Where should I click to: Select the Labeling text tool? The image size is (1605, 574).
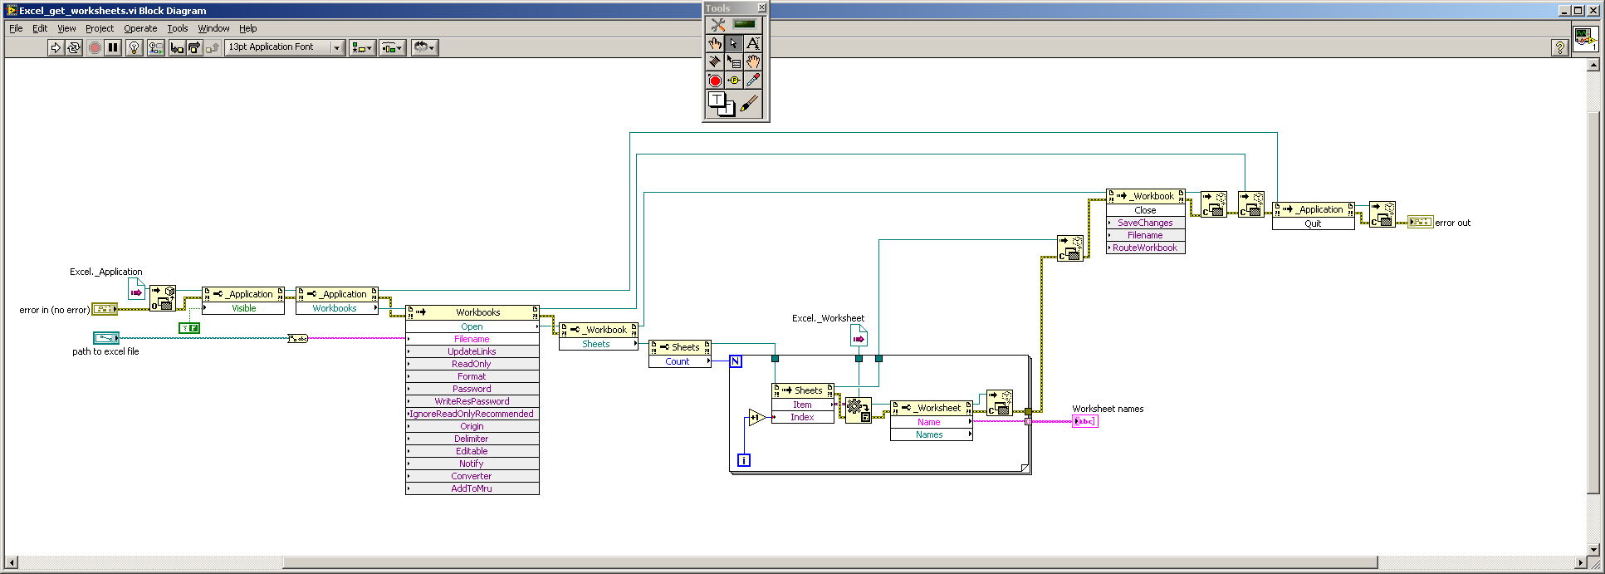[752, 43]
